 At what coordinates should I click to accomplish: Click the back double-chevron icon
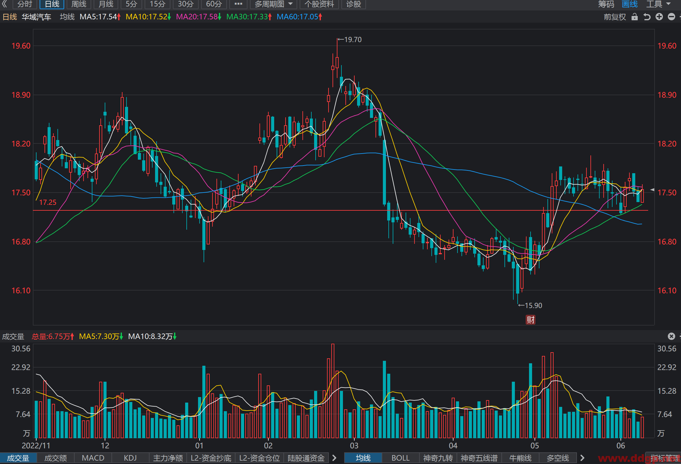click(5, 4)
